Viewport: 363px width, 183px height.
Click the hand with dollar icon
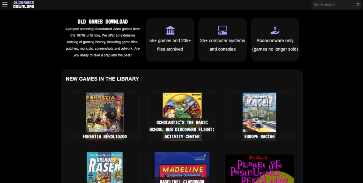[x=275, y=30]
